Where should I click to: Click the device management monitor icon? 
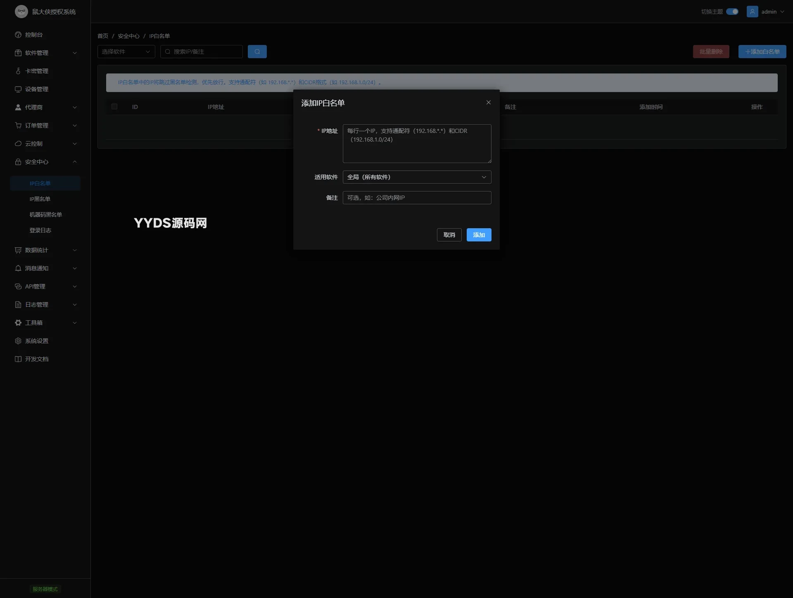coord(18,89)
